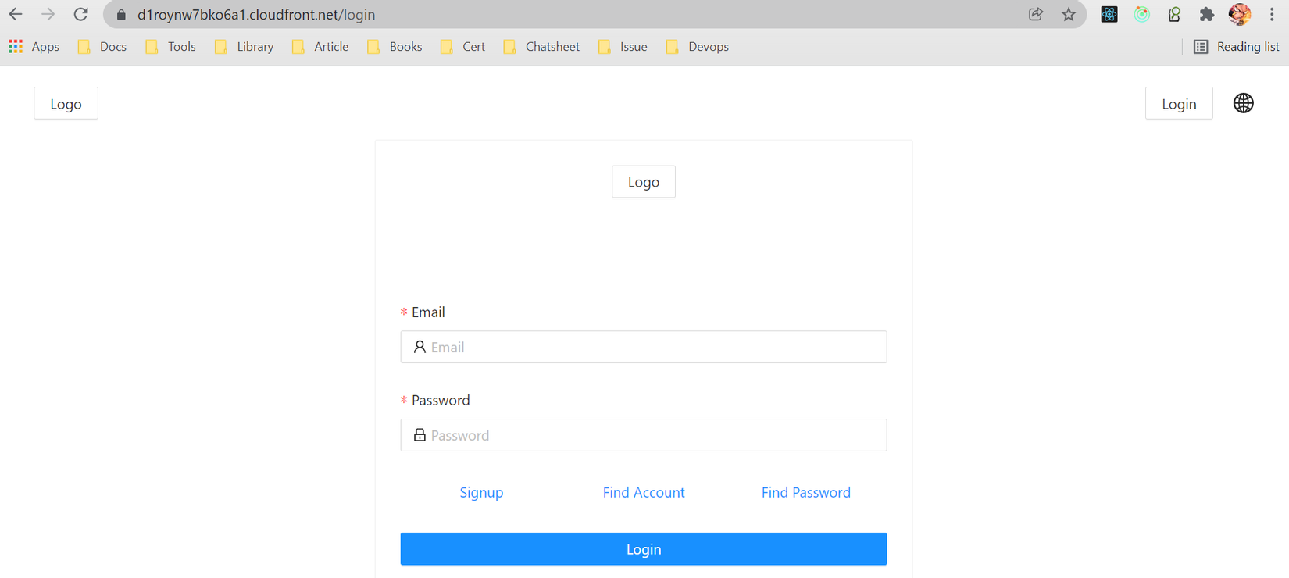The width and height of the screenshot is (1289, 578).
Task: Open the Devops bookmark folder
Action: click(x=698, y=47)
